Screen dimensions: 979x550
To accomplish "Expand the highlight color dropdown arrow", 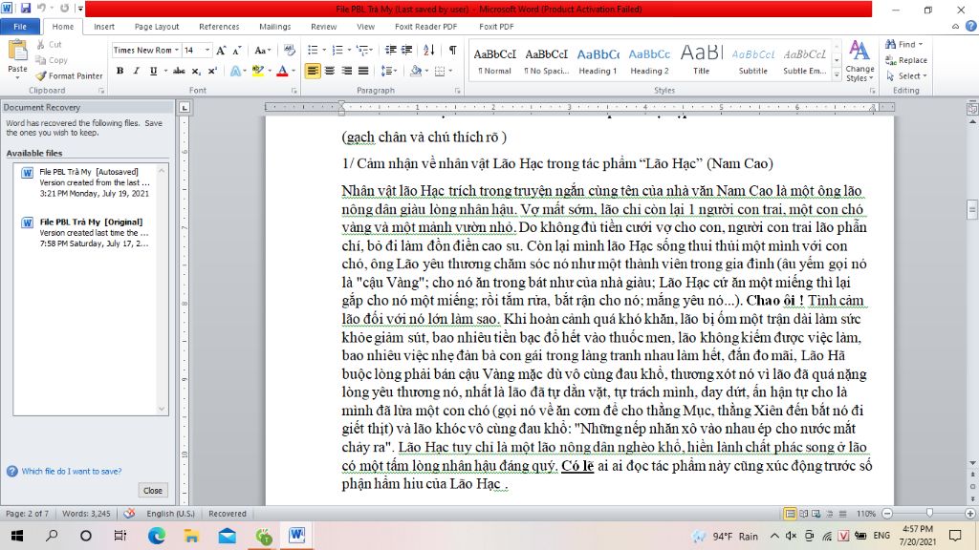I will 270,71.
